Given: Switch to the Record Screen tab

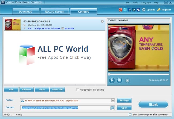Looking at the screenshot, I should [x=55, y=12].
